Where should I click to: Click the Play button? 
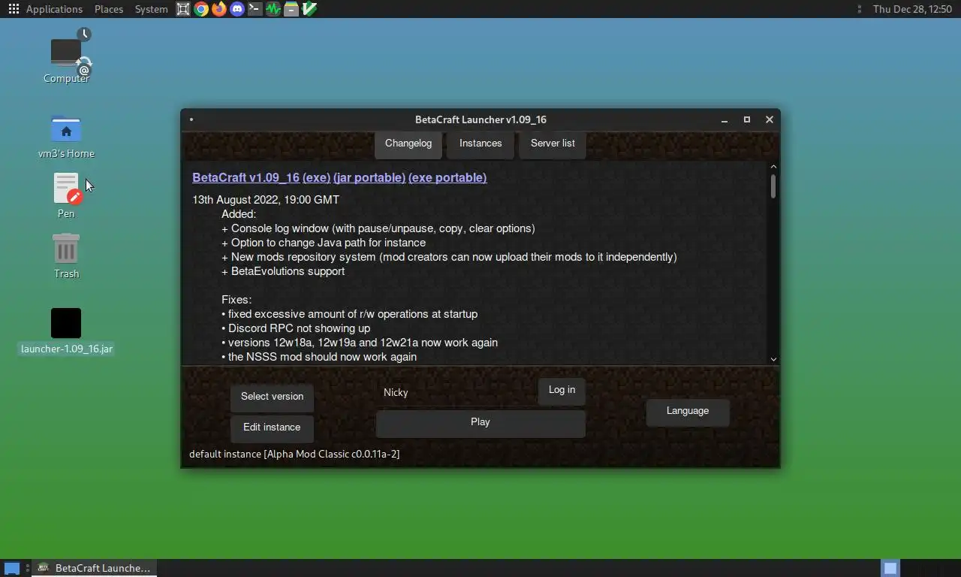tap(480, 422)
